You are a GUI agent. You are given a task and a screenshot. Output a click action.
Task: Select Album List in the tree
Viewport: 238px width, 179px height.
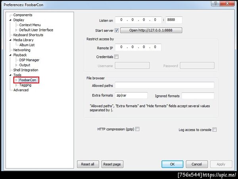pyautogui.click(x=27, y=45)
